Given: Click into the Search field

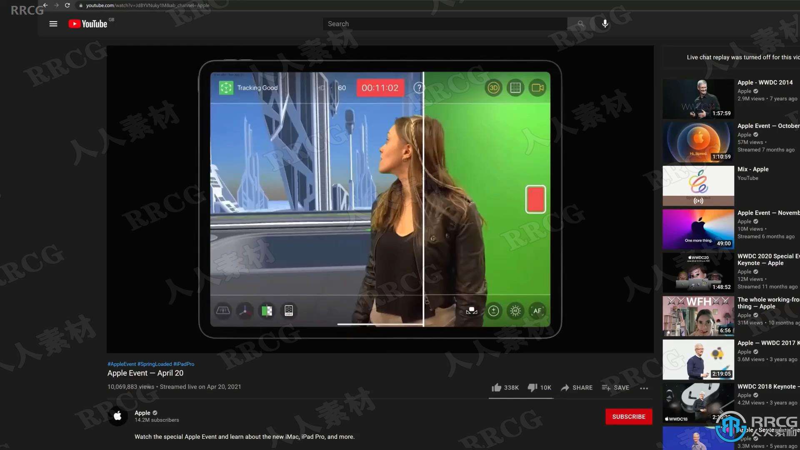Looking at the screenshot, I should pyautogui.click(x=445, y=24).
